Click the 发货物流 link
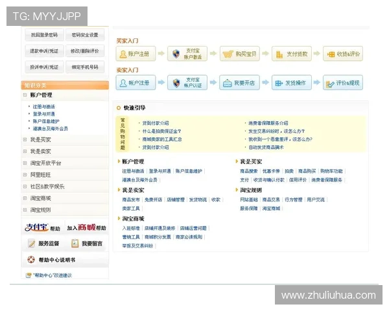 tap(198, 200)
